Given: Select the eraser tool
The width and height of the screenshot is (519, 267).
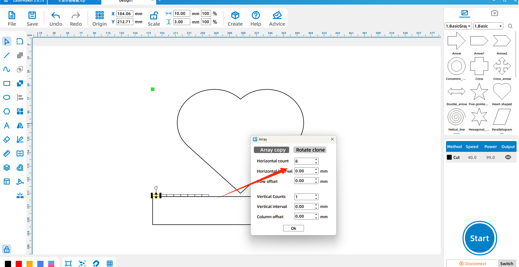Looking at the screenshot, I should click(x=7, y=139).
